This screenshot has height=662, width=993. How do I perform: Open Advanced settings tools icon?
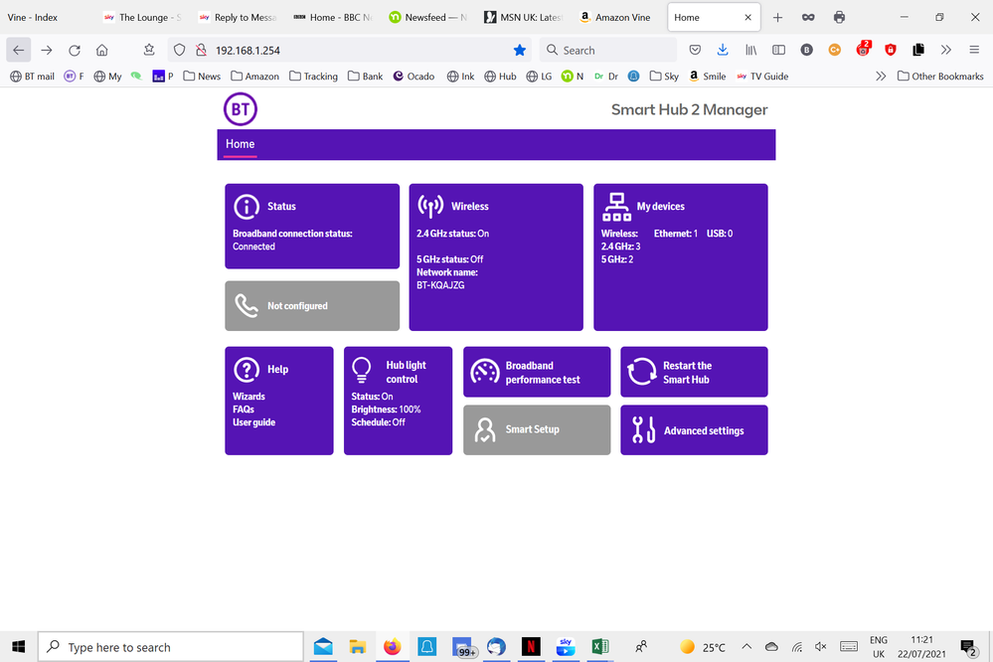[643, 430]
